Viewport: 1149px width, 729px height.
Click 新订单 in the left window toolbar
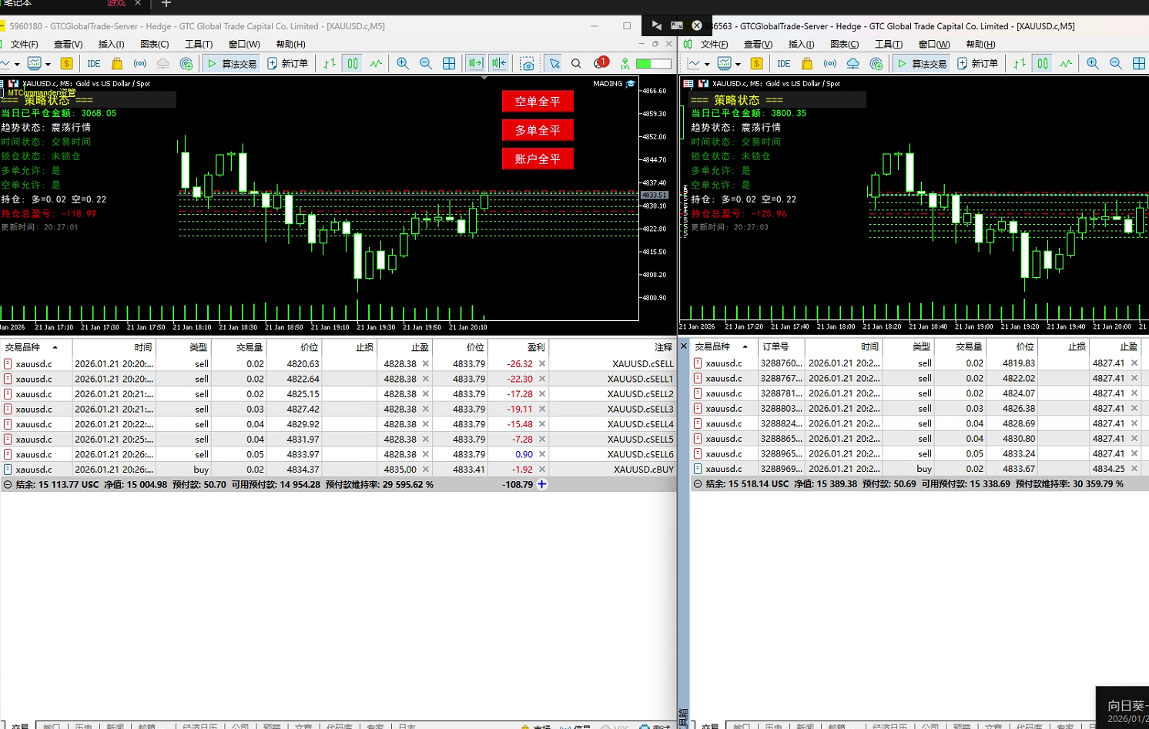coord(288,64)
